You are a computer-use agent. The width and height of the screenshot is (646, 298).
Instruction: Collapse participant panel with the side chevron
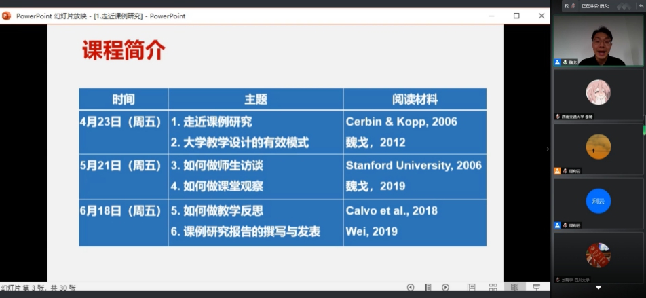548,149
